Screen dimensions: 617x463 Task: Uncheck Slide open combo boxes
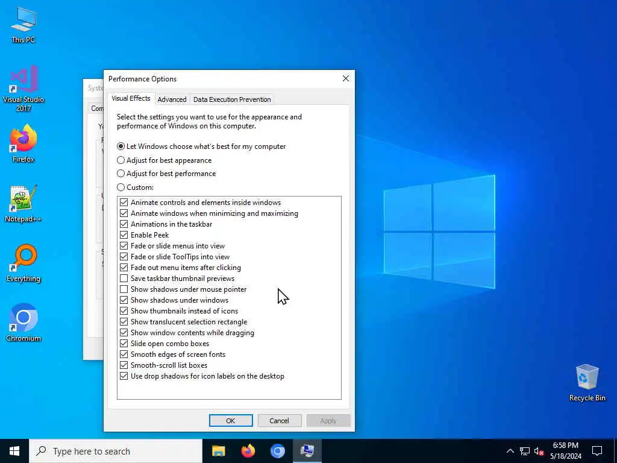pyautogui.click(x=124, y=344)
